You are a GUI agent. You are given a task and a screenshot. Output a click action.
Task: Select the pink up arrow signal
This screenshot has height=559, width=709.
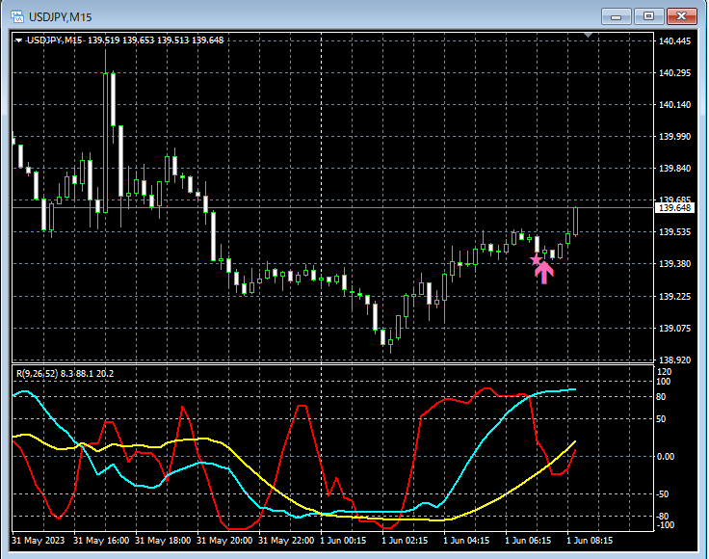[x=544, y=273]
